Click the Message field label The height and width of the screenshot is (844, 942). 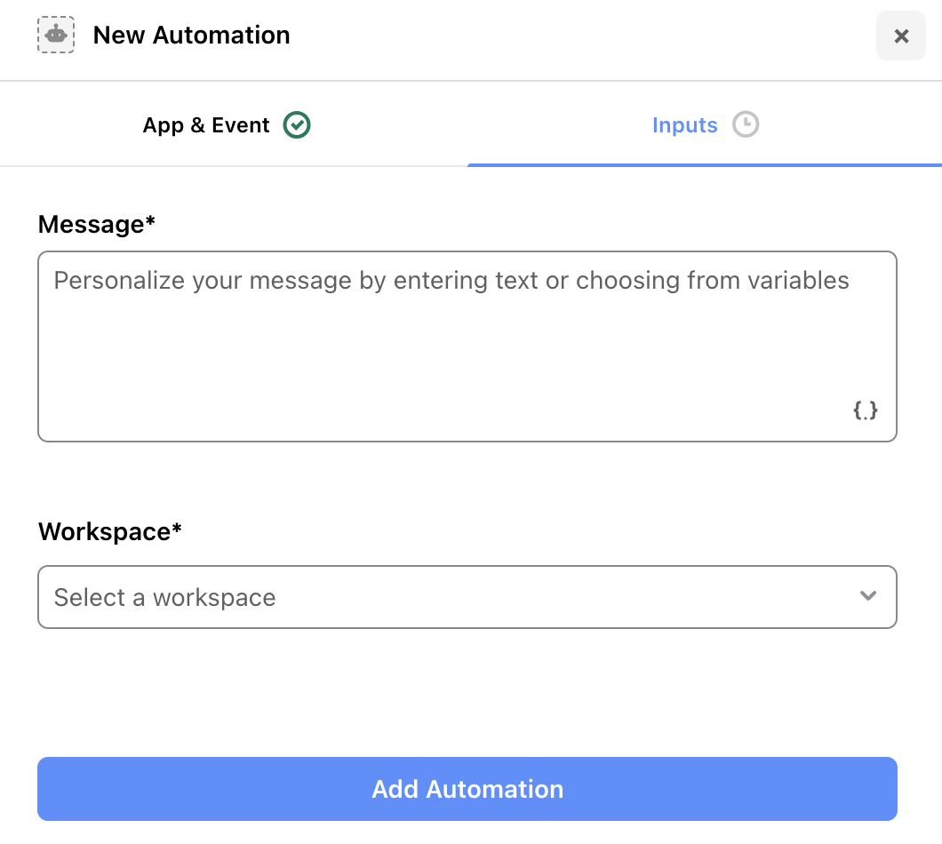click(x=97, y=224)
